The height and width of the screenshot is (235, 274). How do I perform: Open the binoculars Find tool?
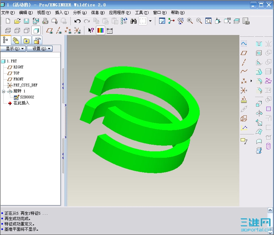click(133, 21)
